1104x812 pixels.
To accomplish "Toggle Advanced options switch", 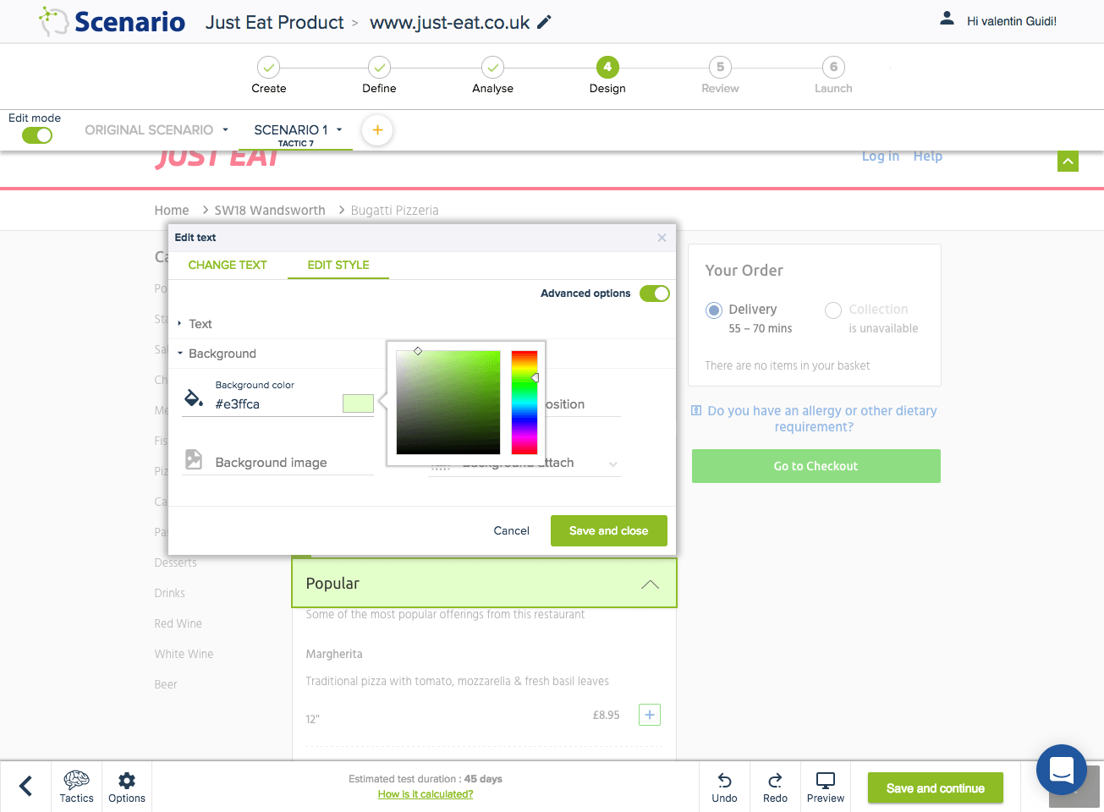I will point(655,294).
